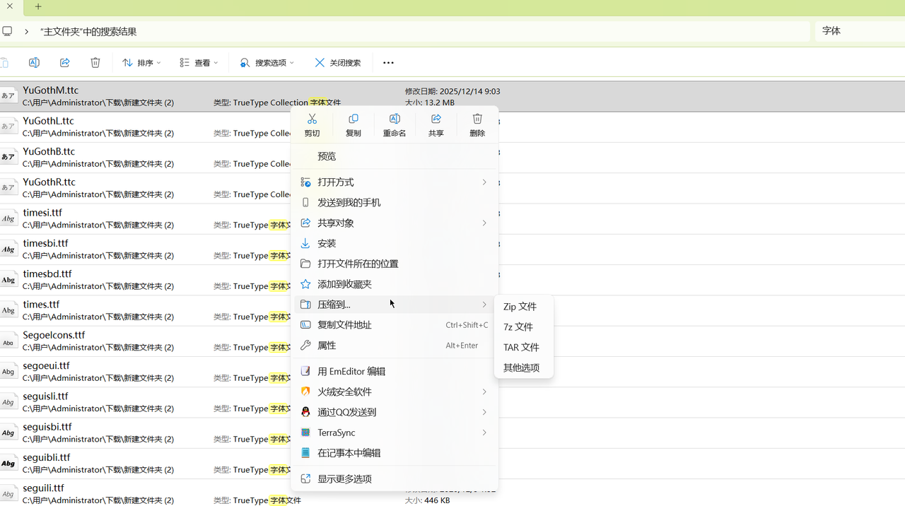Select the file name seguisbi.ttf
The image size is (905, 506).
click(x=47, y=427)
